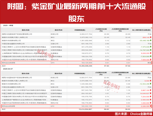Click 阿布达比投资局 in the 2025一季报 table
Screen dimensions: 153x116
pyautogui.click(x=9, y=63)
